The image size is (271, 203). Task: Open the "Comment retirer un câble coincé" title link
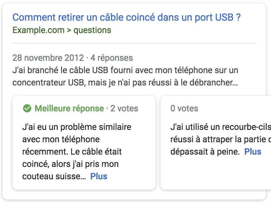126,17
